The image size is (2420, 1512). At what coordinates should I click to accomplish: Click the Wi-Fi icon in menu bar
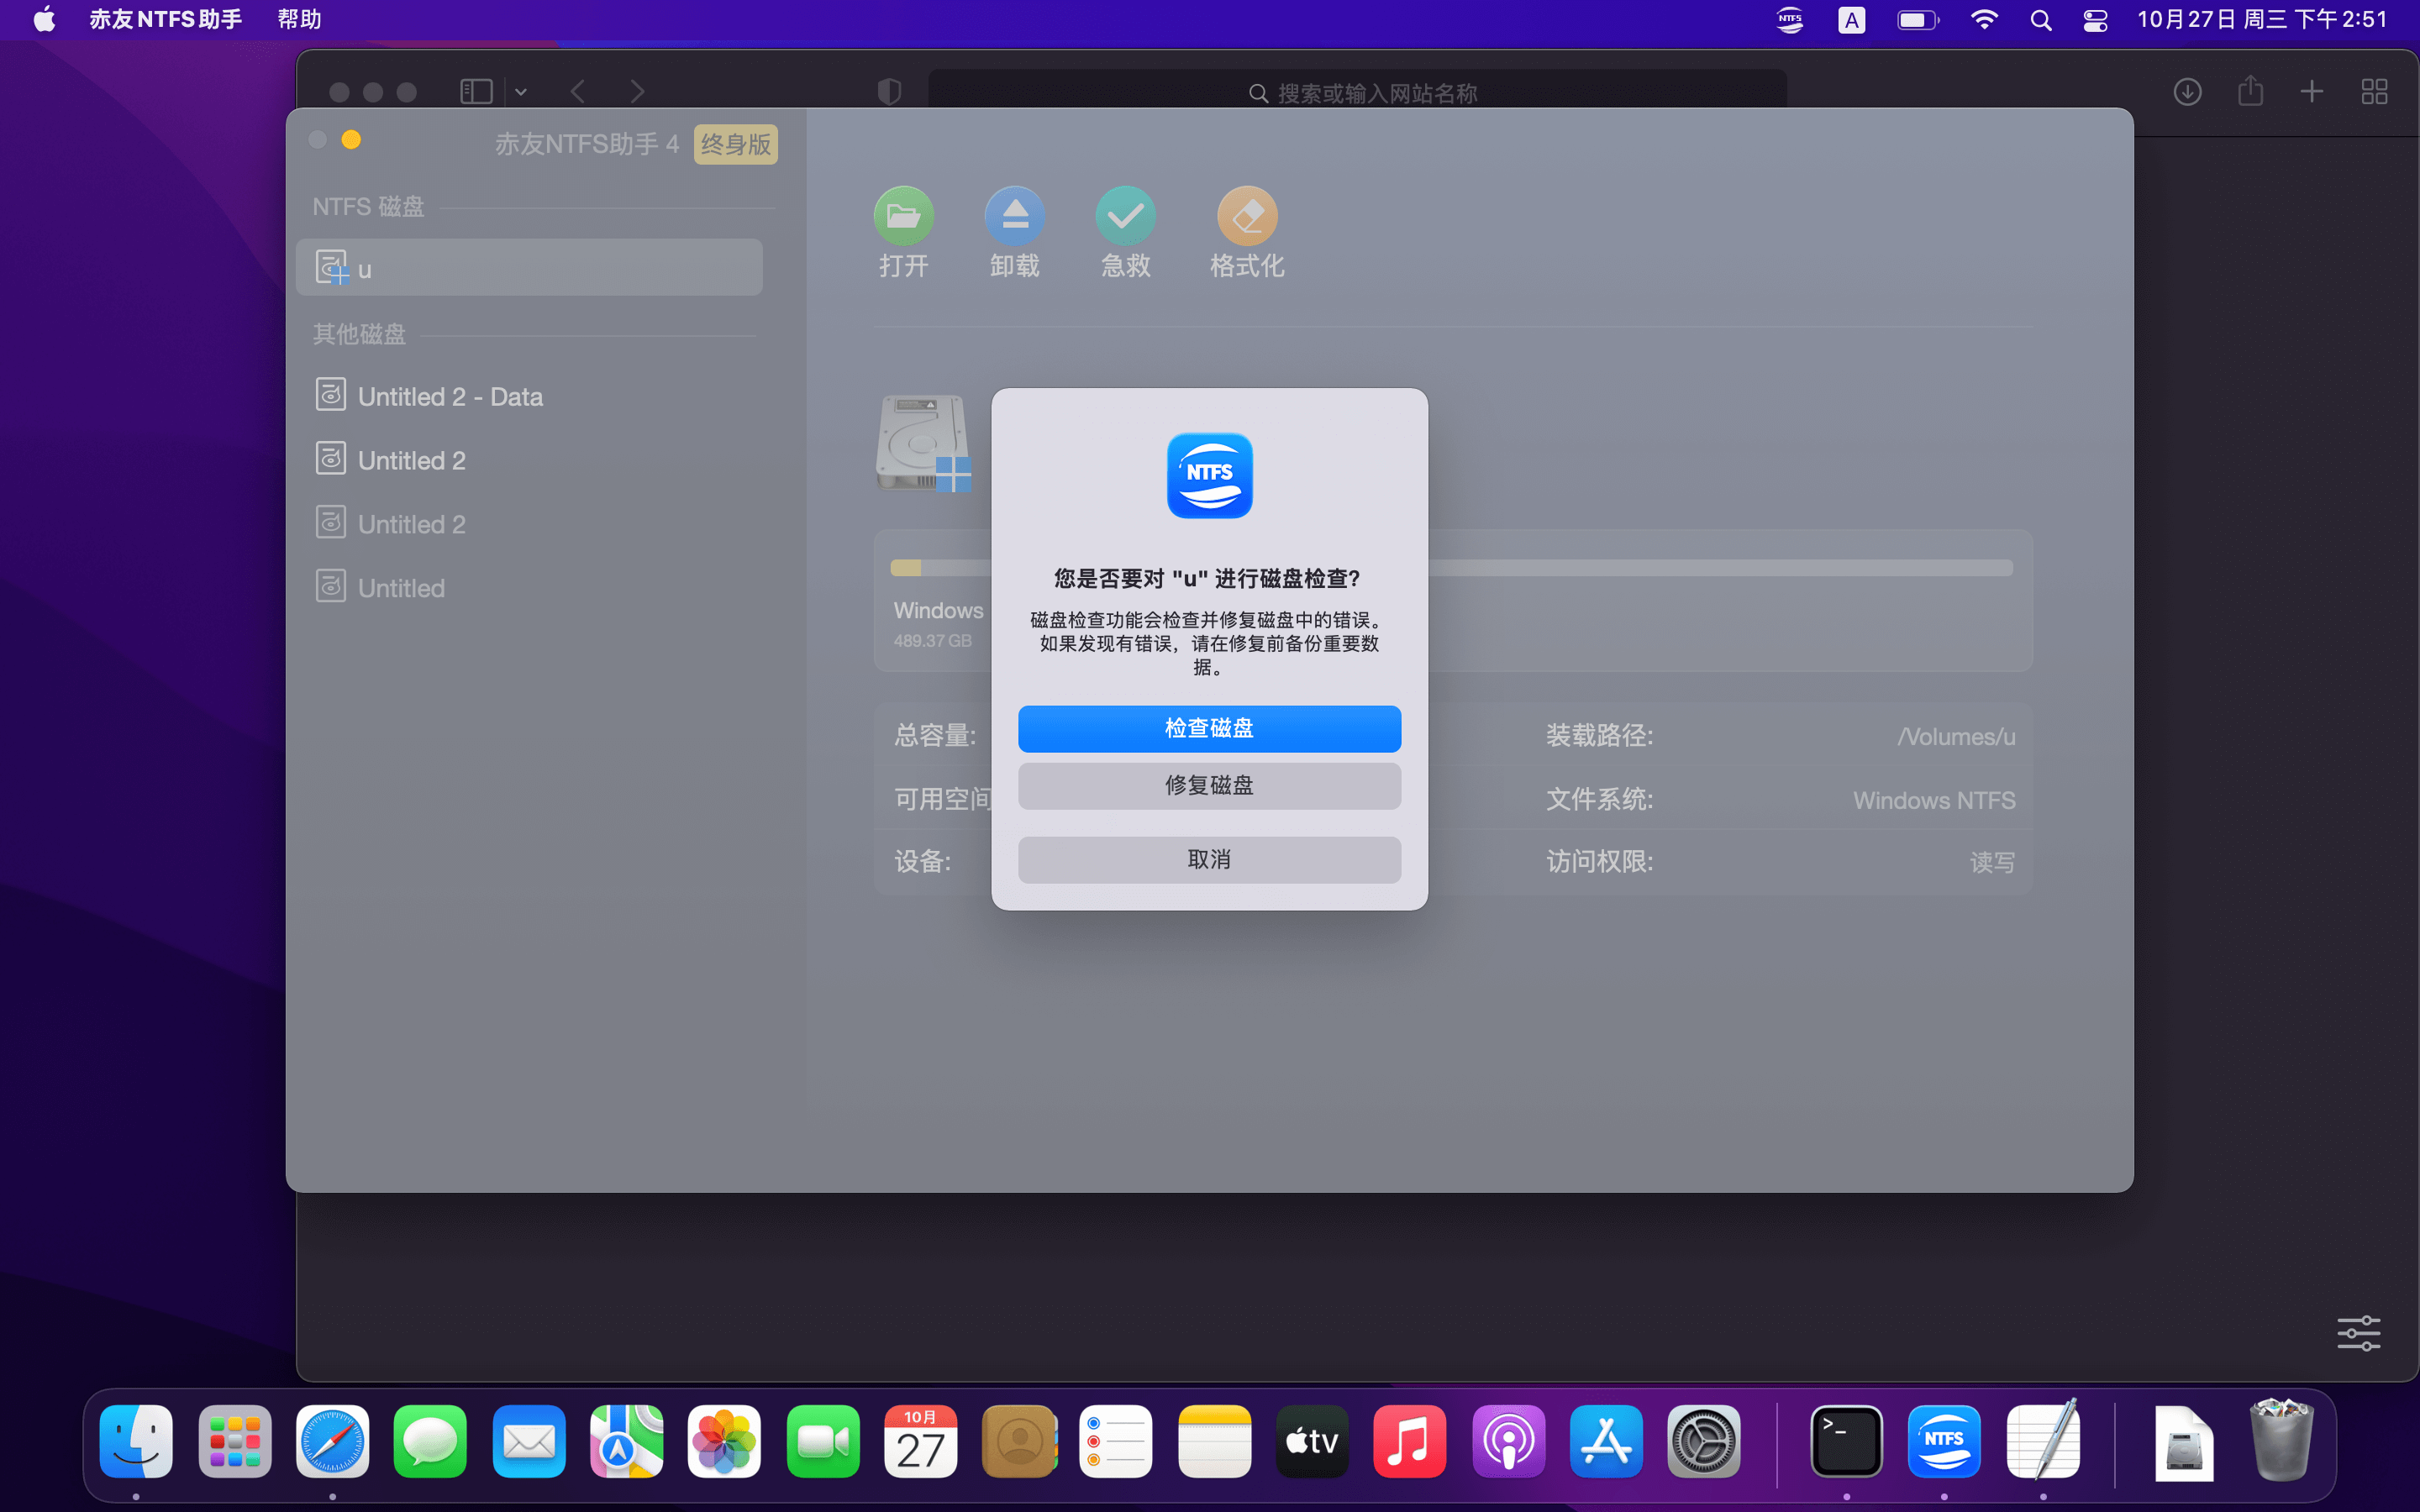click(x=1983, y=20)
